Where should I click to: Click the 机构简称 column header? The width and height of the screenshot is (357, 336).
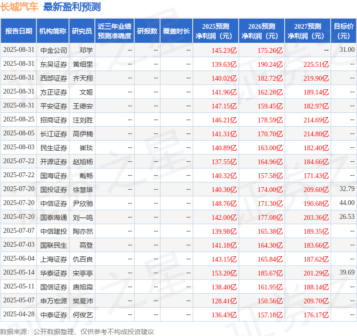tap(53, 31)
